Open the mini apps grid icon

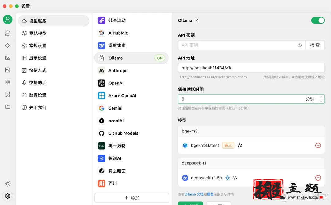pyautogui.click(x=7, y=82)
